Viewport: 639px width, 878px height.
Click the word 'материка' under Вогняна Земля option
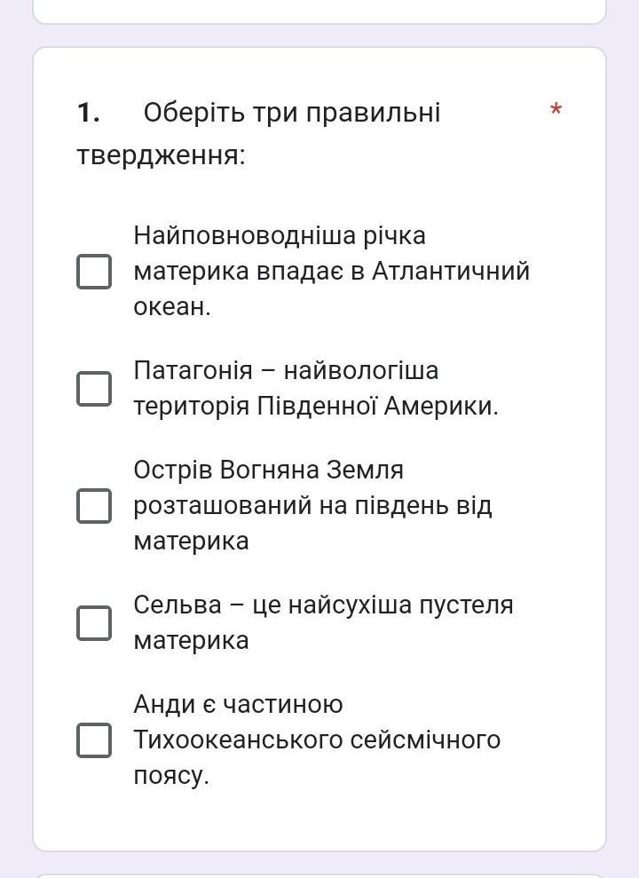pyautogui.click(x=191, y=542)
